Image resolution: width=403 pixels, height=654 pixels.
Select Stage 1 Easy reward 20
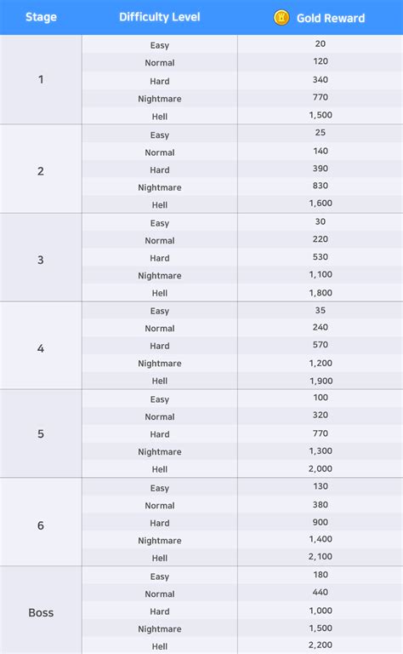point(321,43)
